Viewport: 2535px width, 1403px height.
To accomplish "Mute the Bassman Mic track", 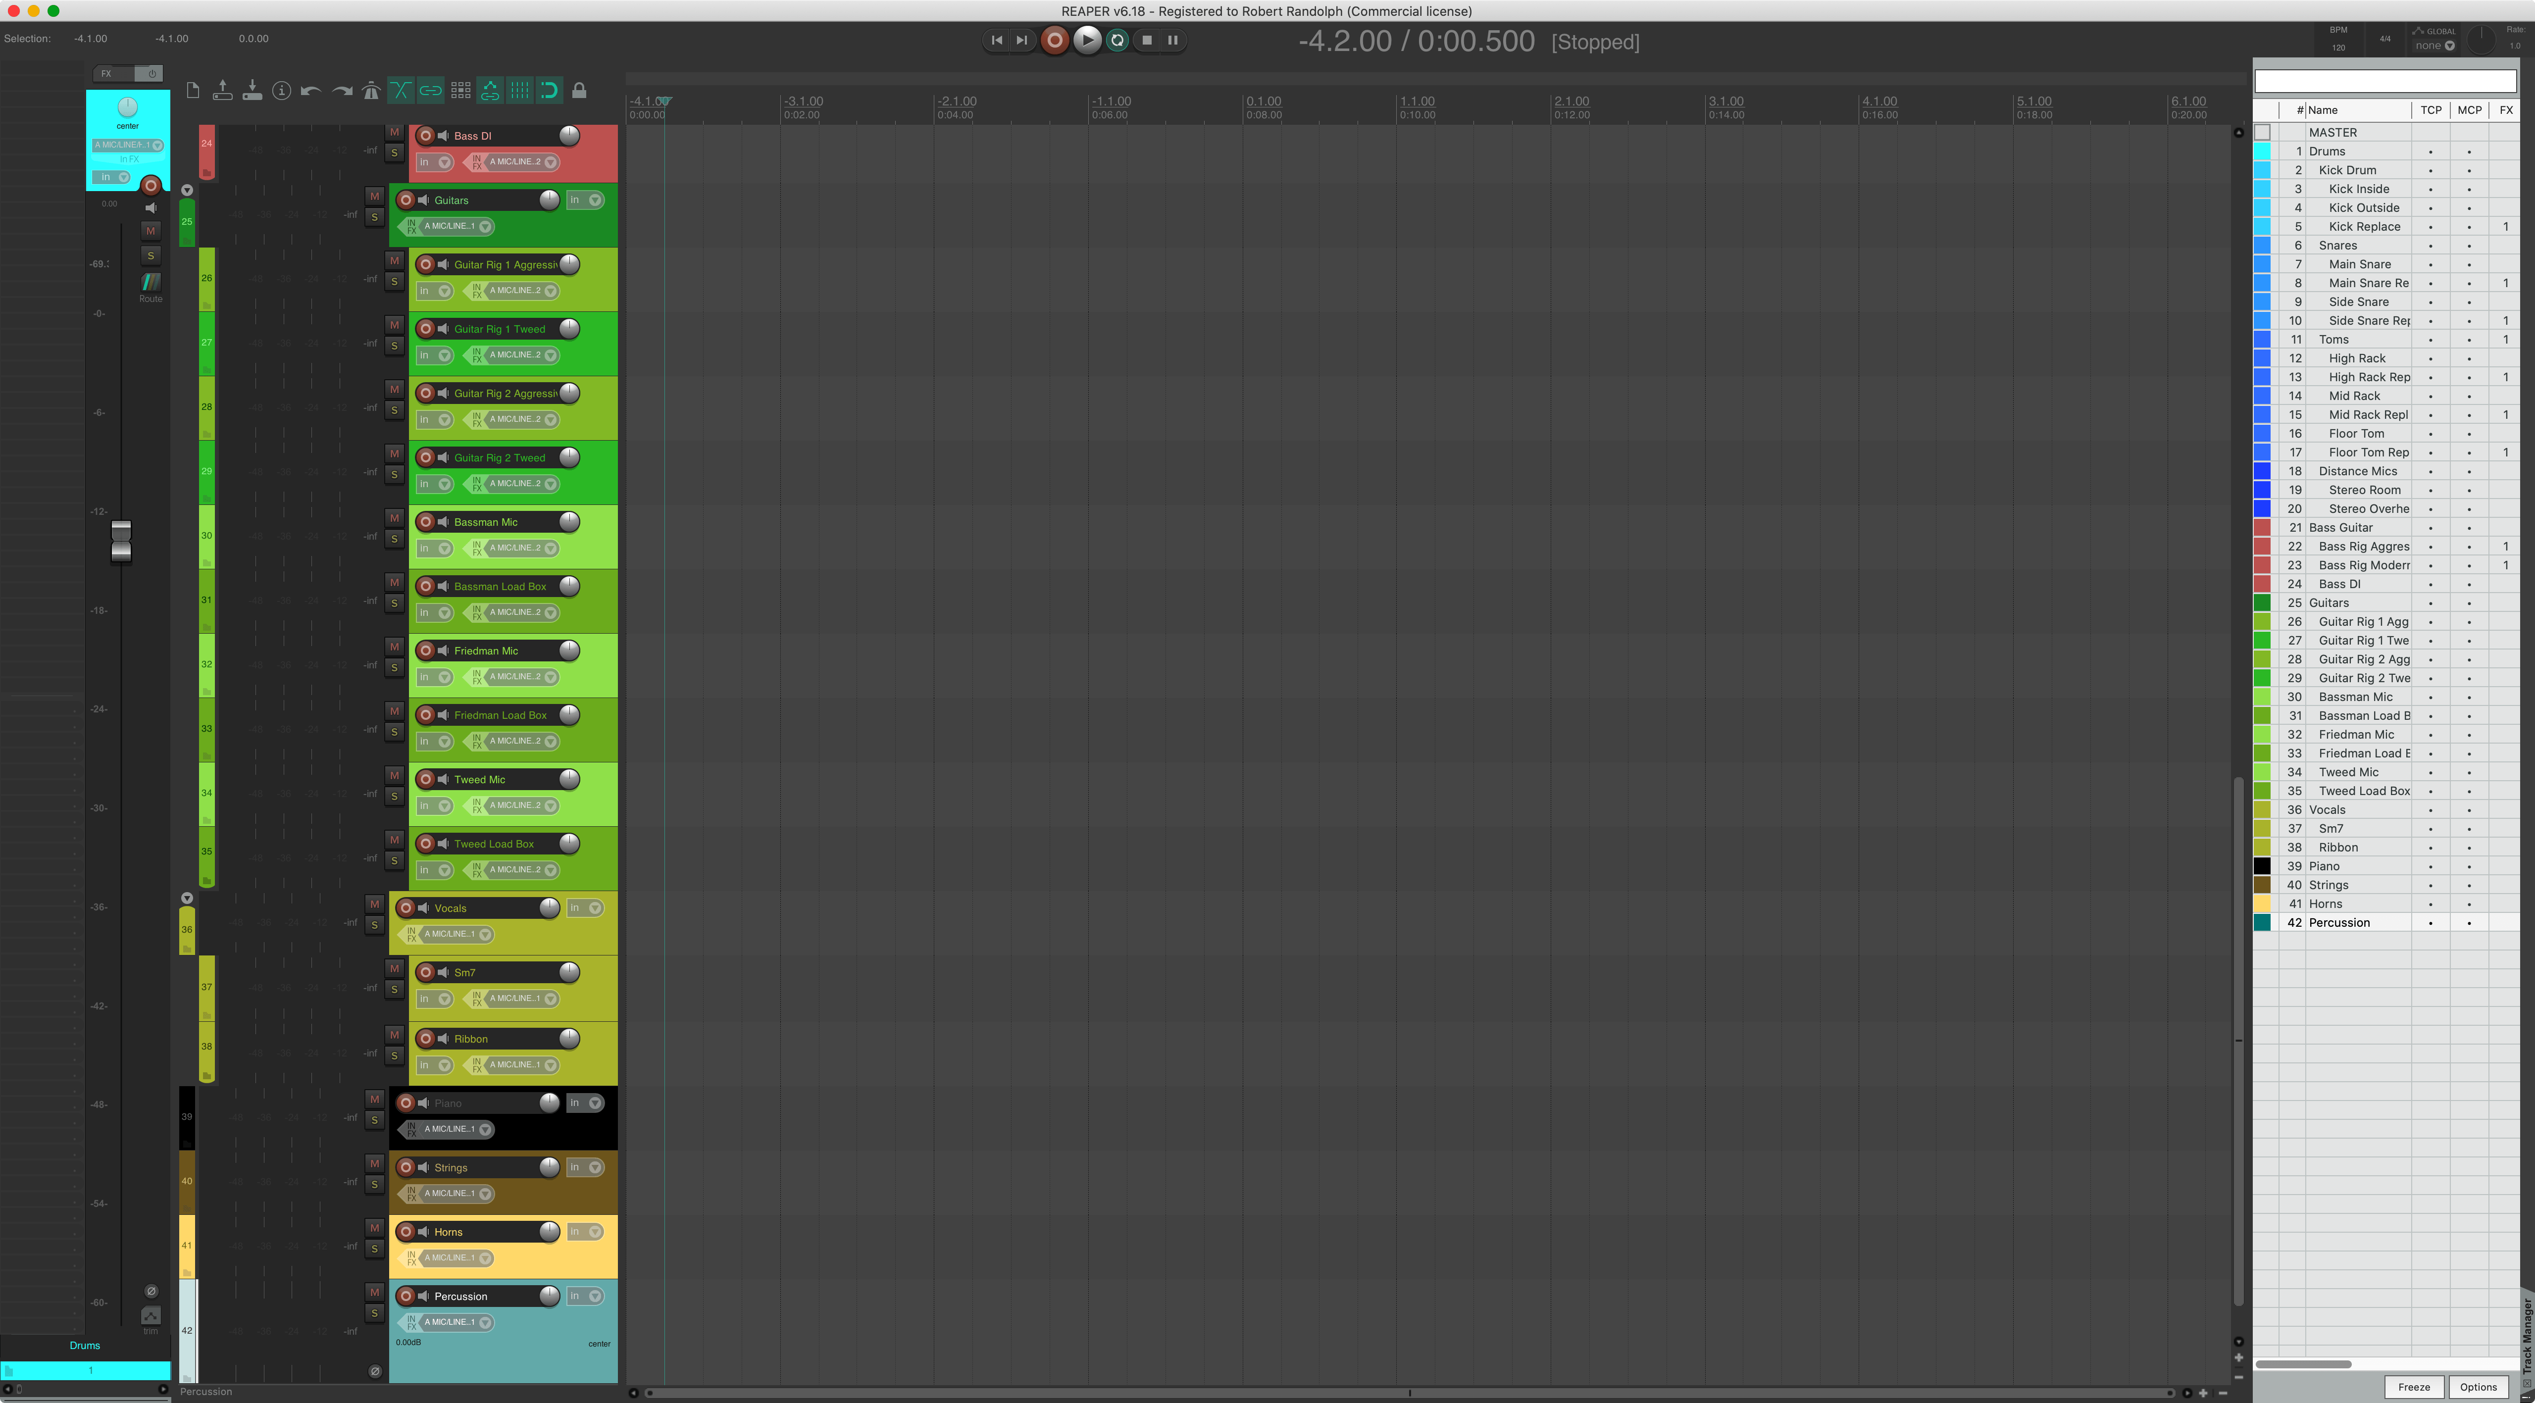I will [395, 517].
